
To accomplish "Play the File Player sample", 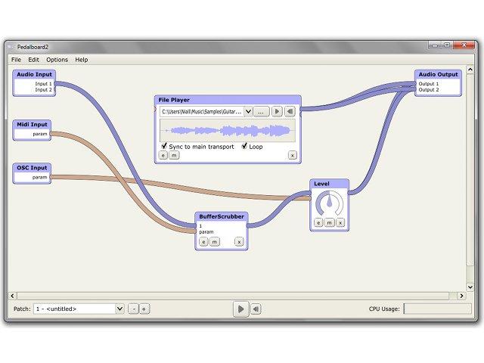I will point(277,111).
